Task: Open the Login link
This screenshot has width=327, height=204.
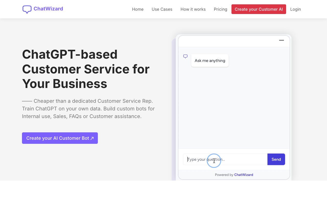Action: coord(296,9)
